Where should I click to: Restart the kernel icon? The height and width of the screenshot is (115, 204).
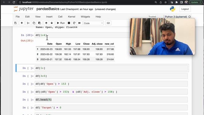74,23
